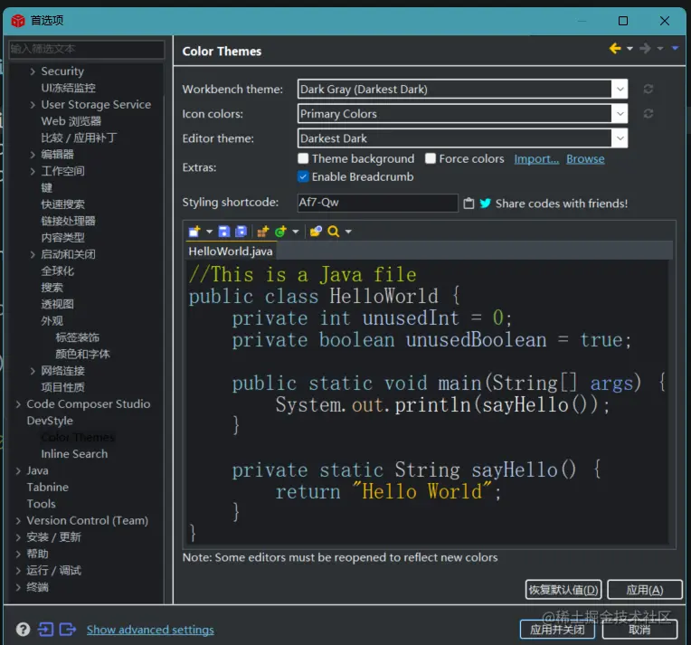Select the HelloWorld.java preview tab
Viewport: 691px width, 645px height.
230,251
